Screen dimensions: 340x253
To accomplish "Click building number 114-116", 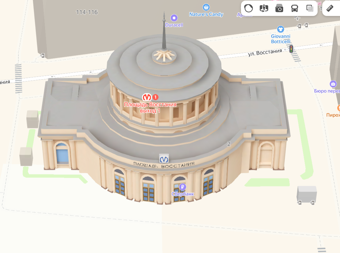I will point(87,12).
